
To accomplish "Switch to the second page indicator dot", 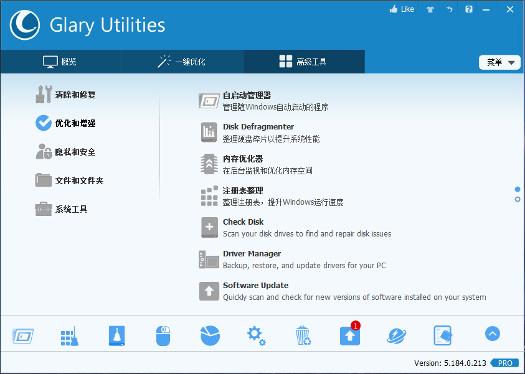I will [x=518, y=199].
